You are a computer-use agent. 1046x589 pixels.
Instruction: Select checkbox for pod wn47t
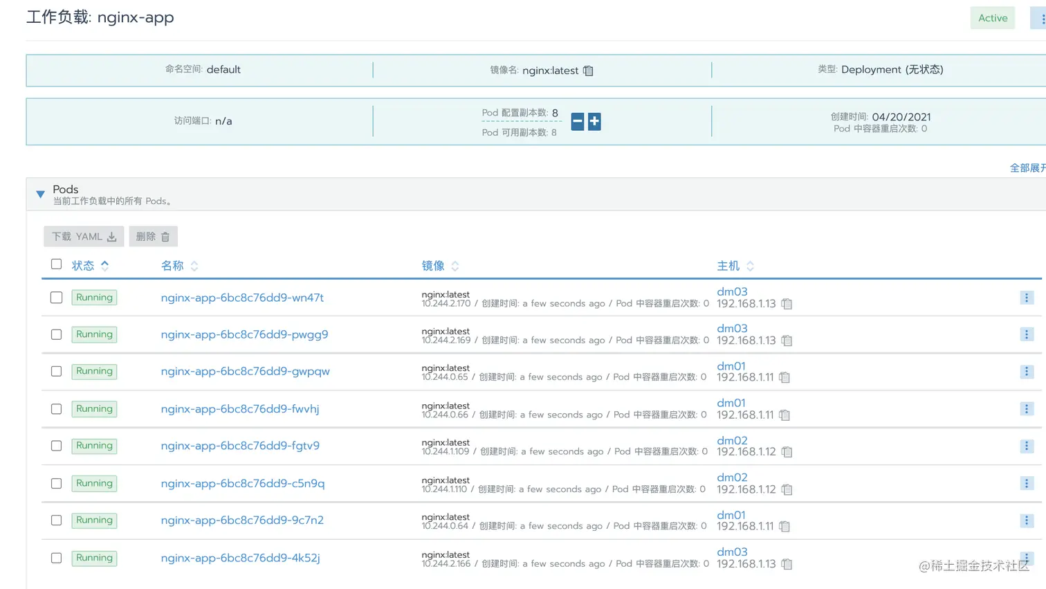[57, 298]
